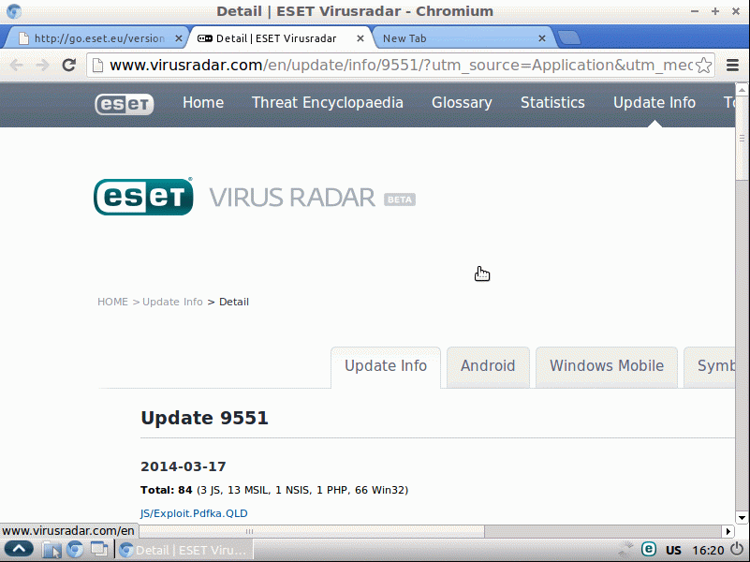Click the horizontal scrollbar right arrow

coord(728,531)
